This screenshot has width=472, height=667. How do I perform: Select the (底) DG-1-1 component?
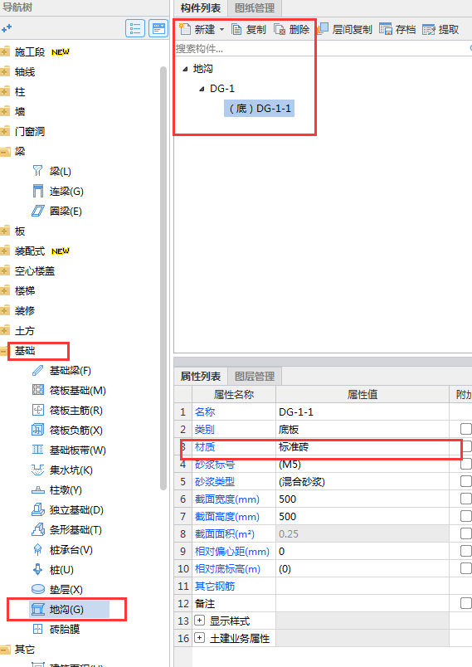(x=260, y=109)
